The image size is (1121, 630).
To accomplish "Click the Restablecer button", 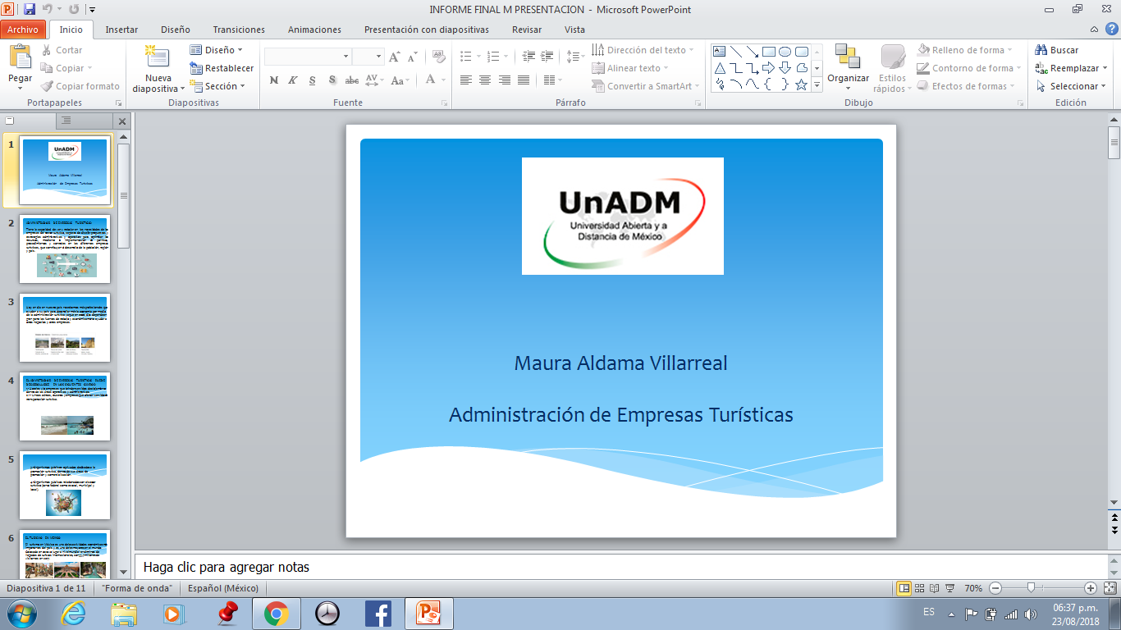I will pos(222,67).
